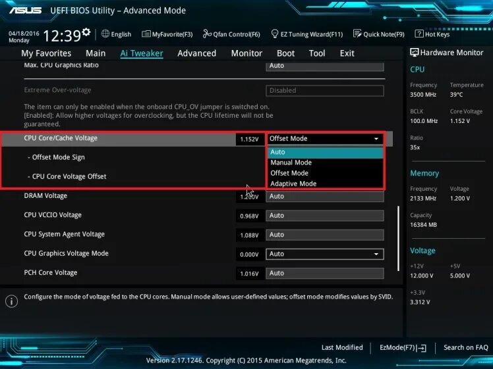The image size is (493, 369).
Task: Click the Extreme Over-voltage Disabled field
Action: tap(325, 91)
